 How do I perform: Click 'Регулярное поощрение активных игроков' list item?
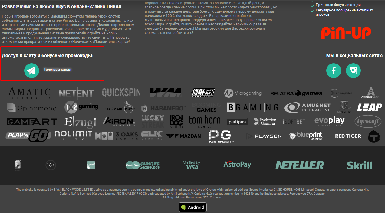pos(344,12)
